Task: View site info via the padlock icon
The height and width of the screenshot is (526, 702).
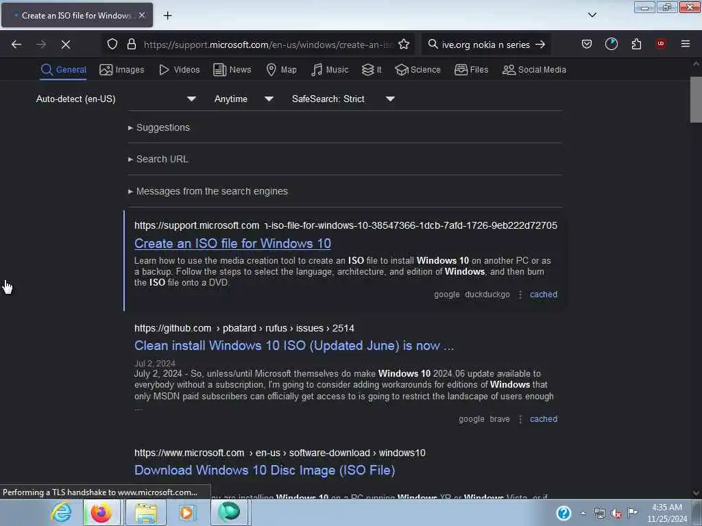Action: pyautogui.click(x=131, y=45)
